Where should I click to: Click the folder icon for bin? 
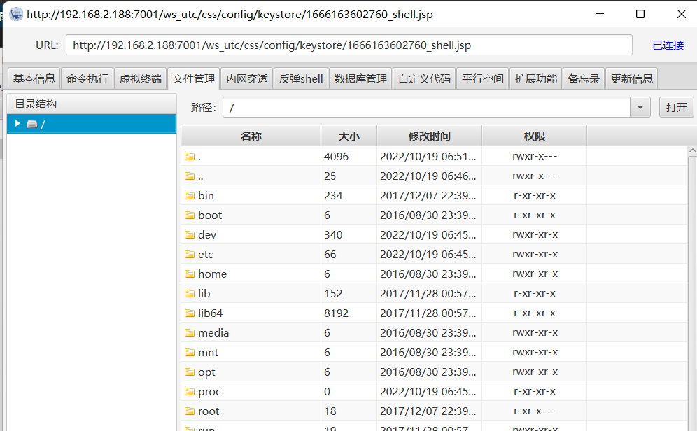click(190, 195)
